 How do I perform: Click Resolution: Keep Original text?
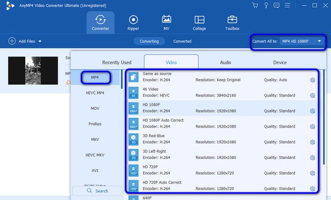tap(218, 80)
